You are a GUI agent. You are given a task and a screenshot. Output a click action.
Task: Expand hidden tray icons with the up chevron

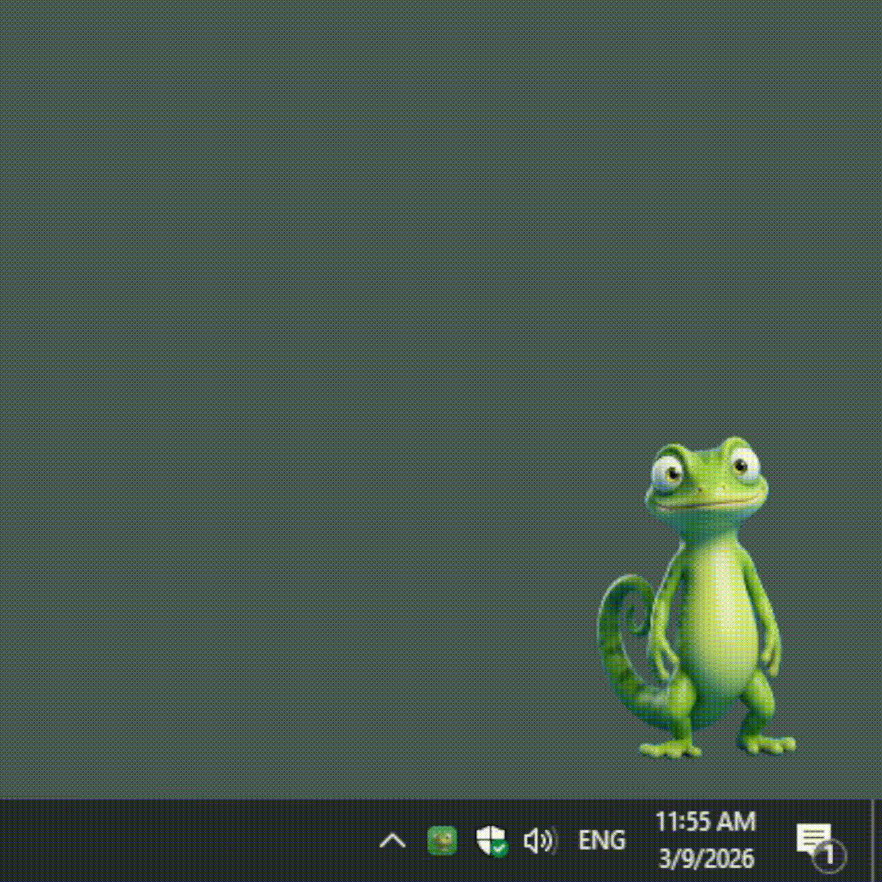(393, 840)
